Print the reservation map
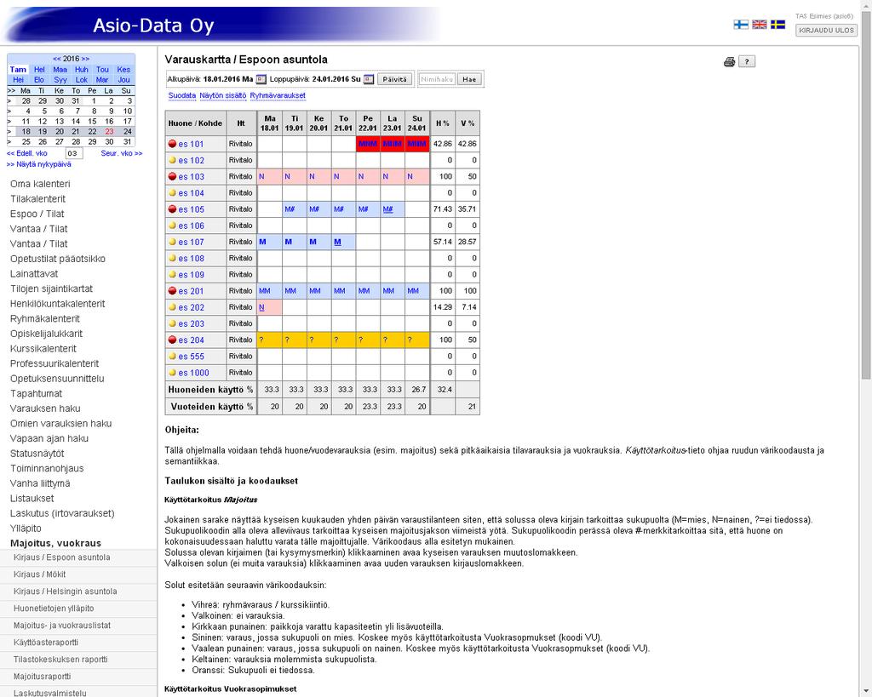This screenshot has width=872, height=697. point(729,61)
